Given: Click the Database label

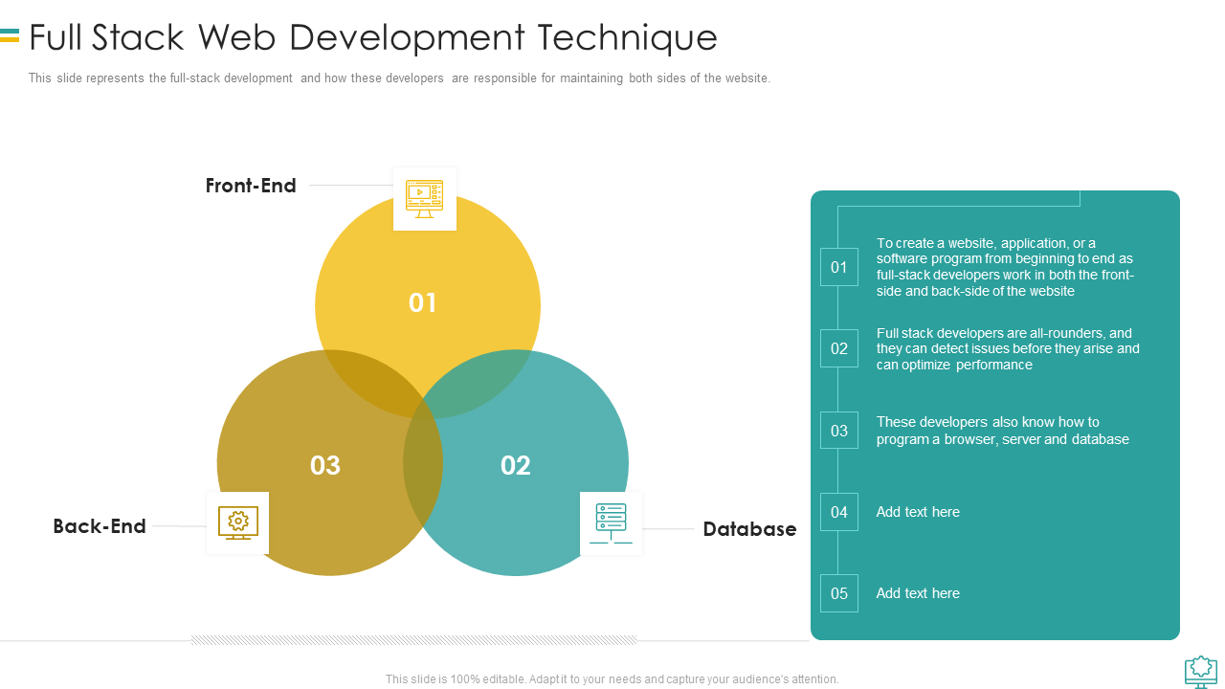Looking at the screenshot, I should click(x=749, y=529).
